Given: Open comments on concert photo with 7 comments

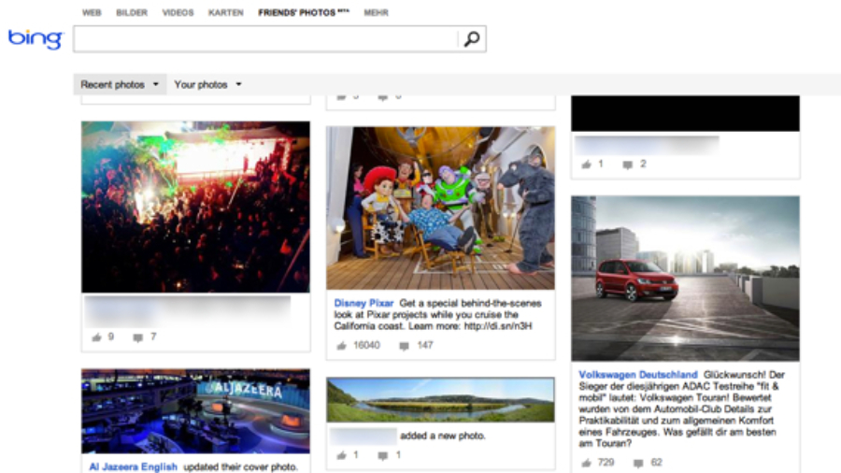Looking at the screenshot, I should pyautogui.click(x=138, y=337).
